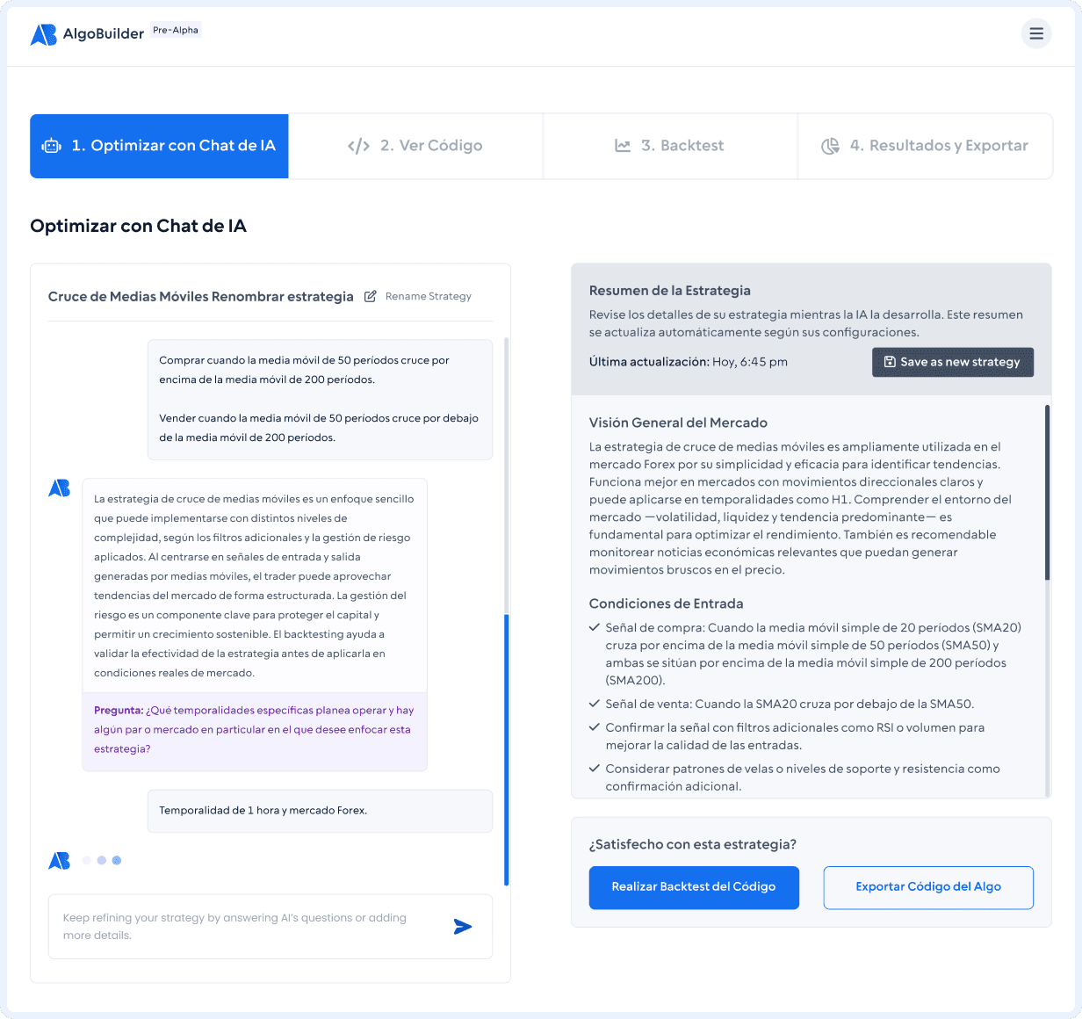This screenshot has height=1019, width=1082.
Task: Click the Rename Strategy link
Action: click(x=428, y=296)
